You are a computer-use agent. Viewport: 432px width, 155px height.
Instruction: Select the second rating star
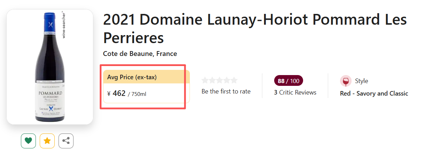212,81
